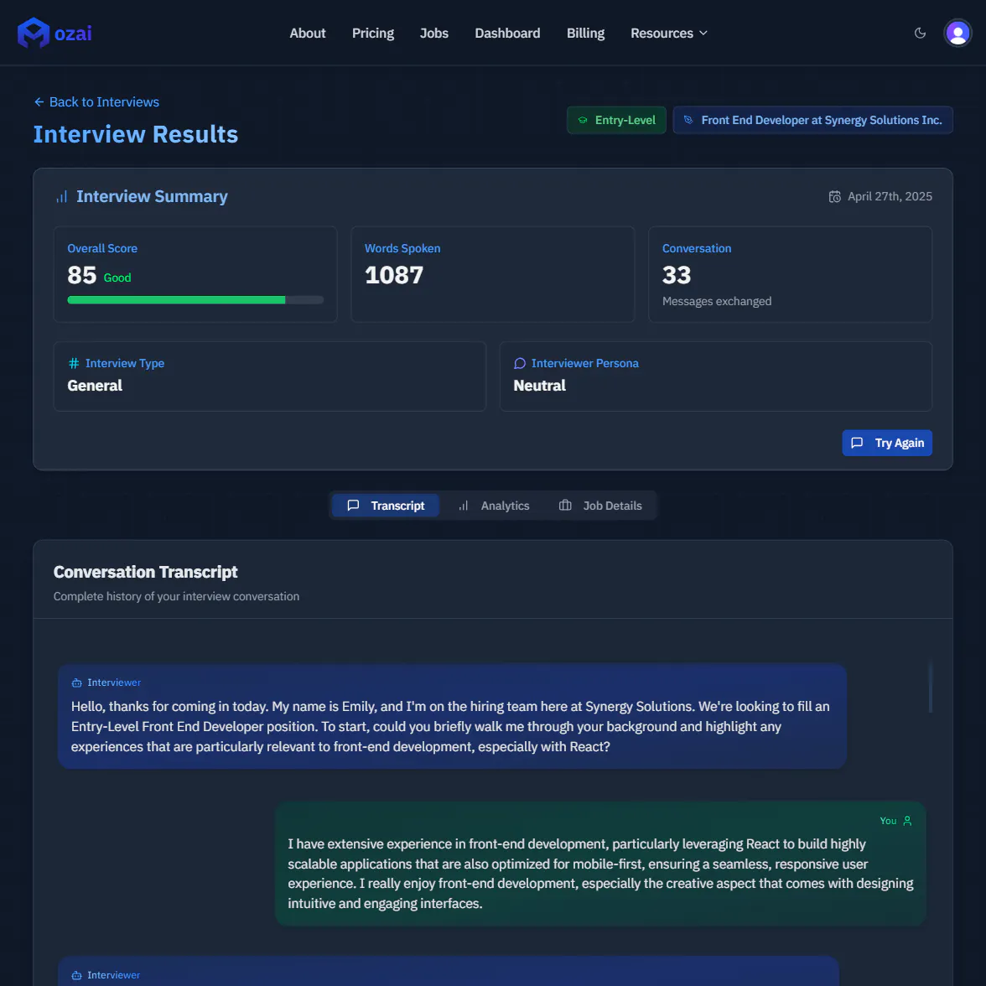The width and height of the screenshot is (986, 986).
Task: Open the user profile avatar
Action: tap(957, 34)
